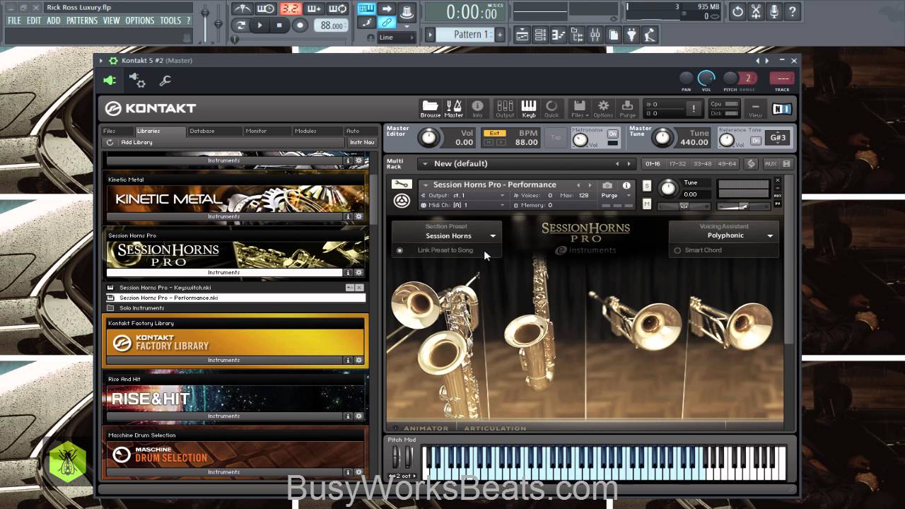The image size is (905, 509).
Task: Toggle the Keyb on-screen keyboard icon
Action: [x=529, y=108]
